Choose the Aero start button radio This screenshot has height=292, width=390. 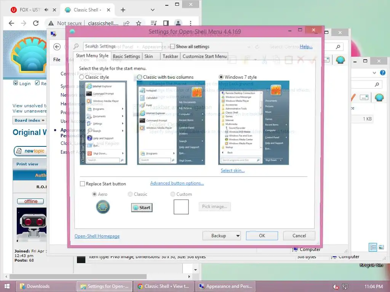[x=94, y=194]
